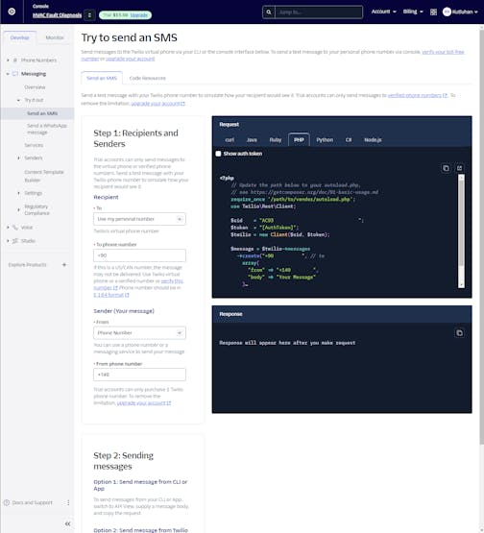The width and height of the screenshot is (484, 533).
Task: Switch to the Python code tab
Action: (x=325, y=139)
